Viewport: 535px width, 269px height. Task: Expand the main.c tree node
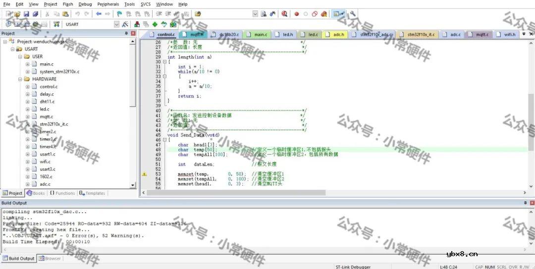[x=28, y=64]
